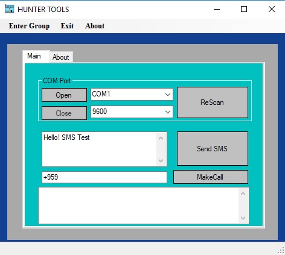Click the output log scroll up arrow
The height and width of the screenshot is (255, 285).
coord(243,194)
